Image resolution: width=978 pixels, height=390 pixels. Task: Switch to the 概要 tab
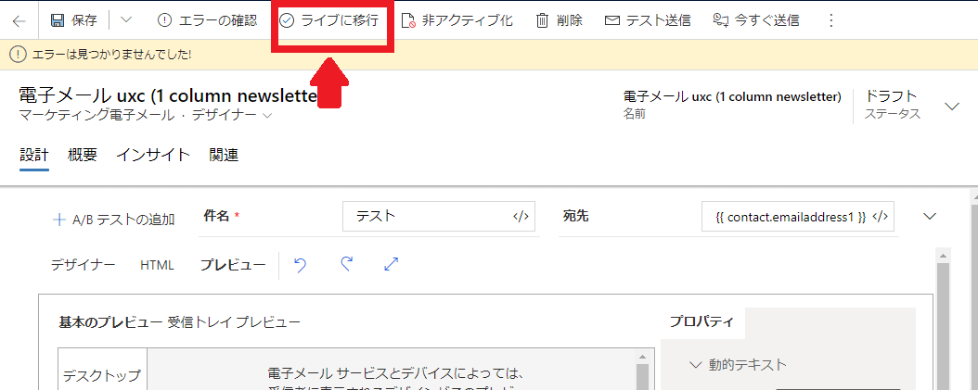point(83,156)
